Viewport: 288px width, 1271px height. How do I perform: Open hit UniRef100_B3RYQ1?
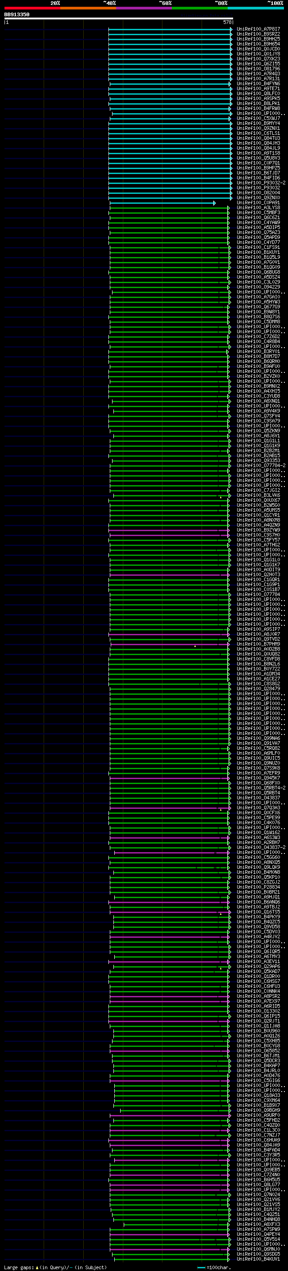tap(258, 351)
